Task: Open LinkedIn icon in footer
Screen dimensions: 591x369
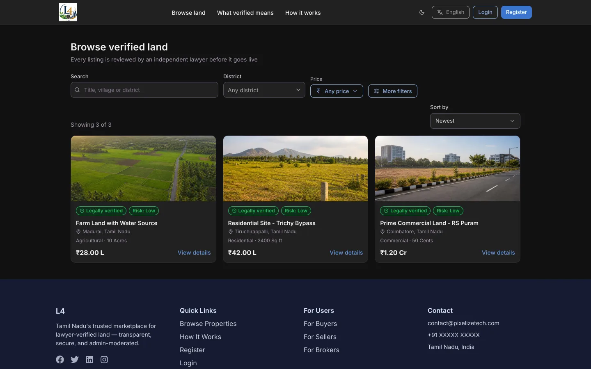Action: point(89,360)
